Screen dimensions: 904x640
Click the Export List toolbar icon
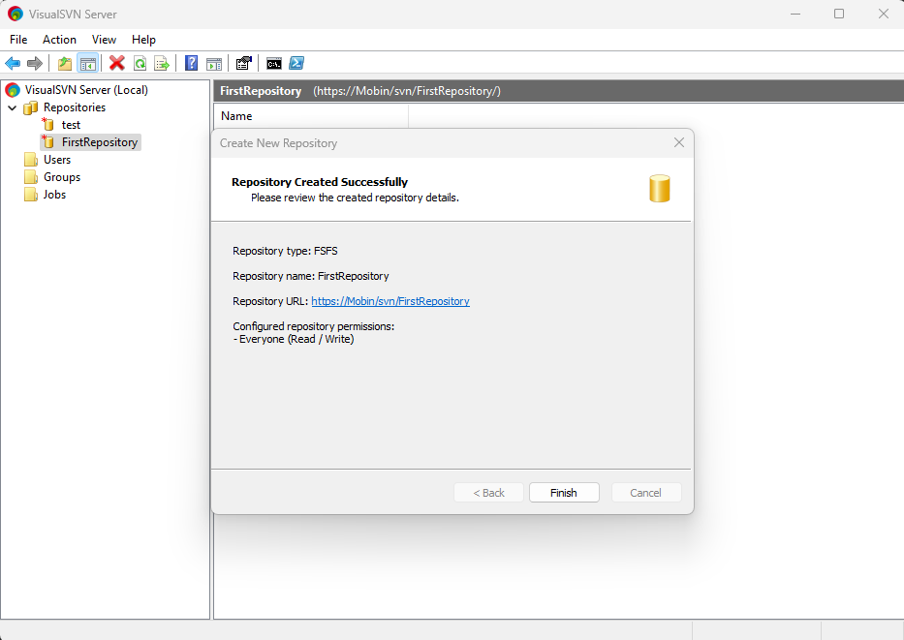tap(162, 63)
